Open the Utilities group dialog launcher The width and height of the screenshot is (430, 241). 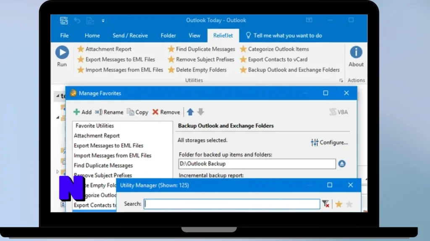[x=341, y=80]
